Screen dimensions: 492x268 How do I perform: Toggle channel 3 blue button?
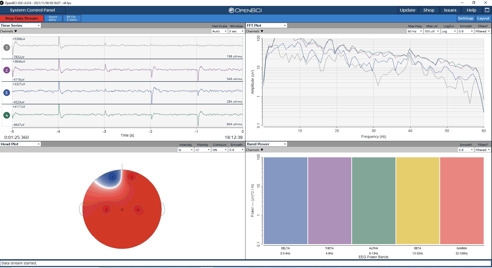click(x=7, y=93)
